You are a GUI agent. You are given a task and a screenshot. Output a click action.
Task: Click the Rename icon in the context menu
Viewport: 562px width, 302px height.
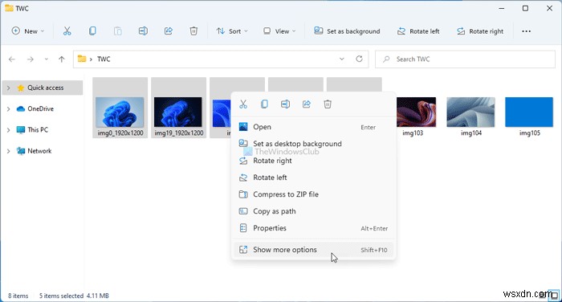click(285, 104)
